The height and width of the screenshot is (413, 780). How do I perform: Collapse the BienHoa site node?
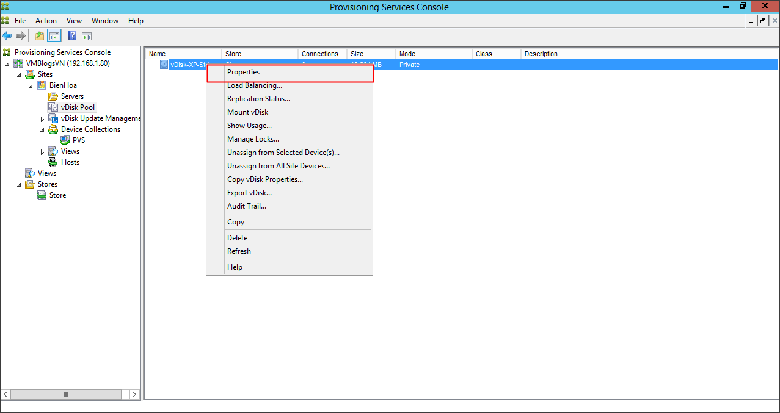click(x=31, y=85)
